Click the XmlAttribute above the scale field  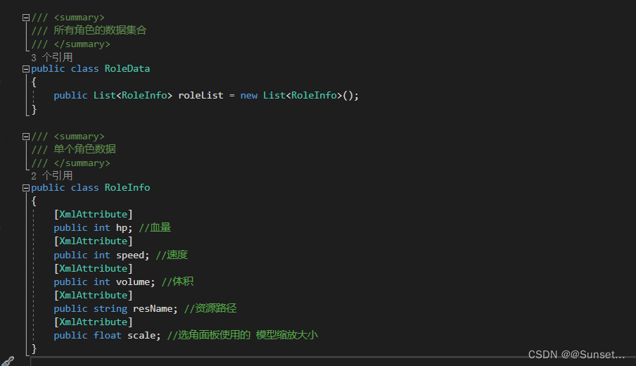point(94,322)
